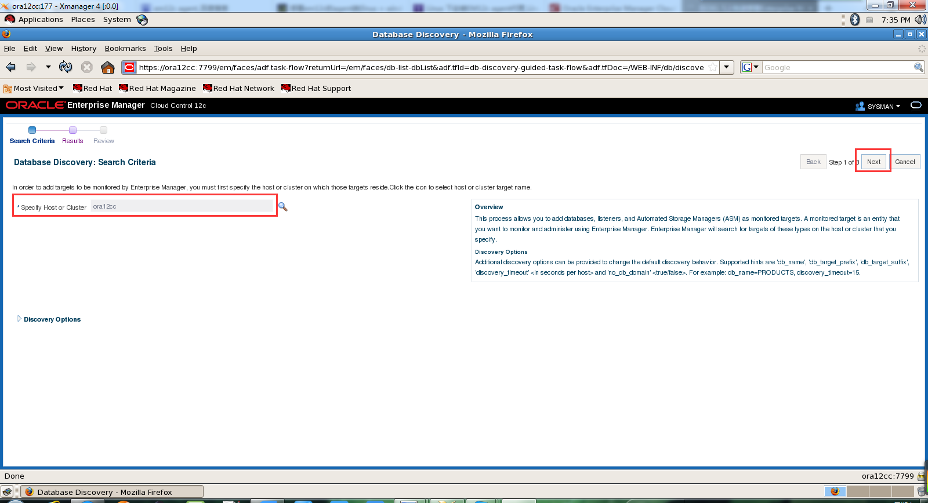Bookmark this page with the star icon
The width and height of the screenshot is (928, 503).
713,67
